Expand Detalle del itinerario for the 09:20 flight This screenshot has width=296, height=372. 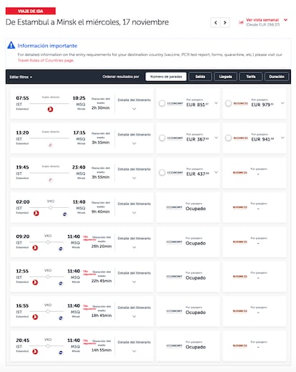tap(134, 247)
